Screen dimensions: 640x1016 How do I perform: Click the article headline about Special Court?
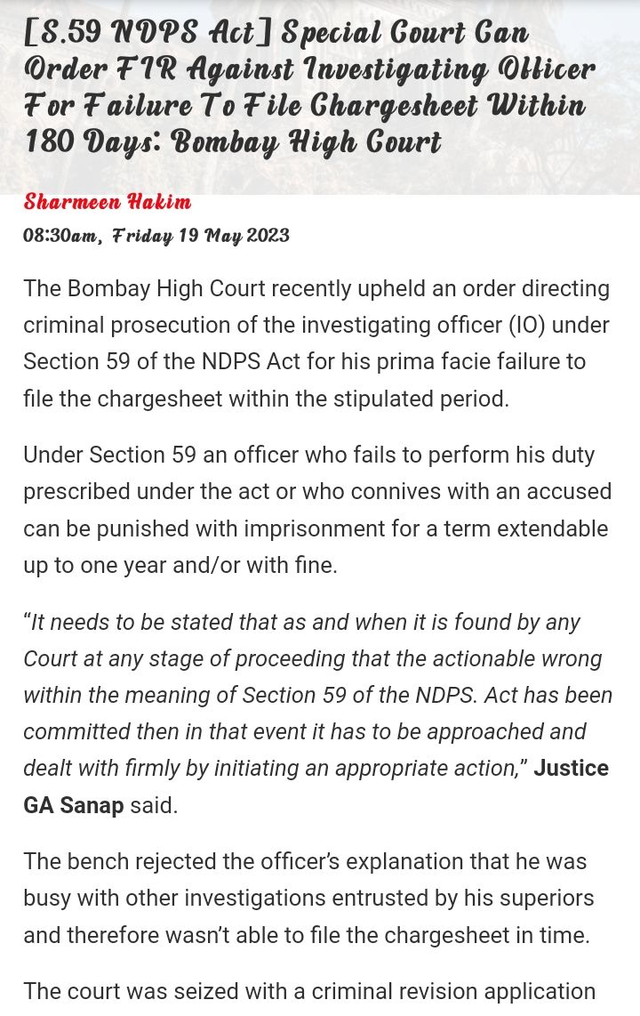pos(308,87)
